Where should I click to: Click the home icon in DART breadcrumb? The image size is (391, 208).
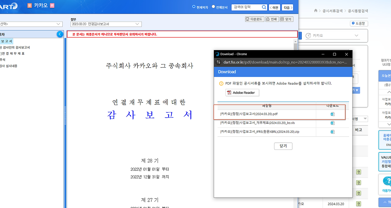(x=316, y=11)
